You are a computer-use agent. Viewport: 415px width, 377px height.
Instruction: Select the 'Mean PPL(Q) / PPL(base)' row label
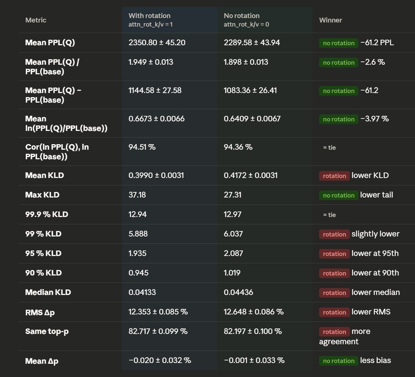(53, 67)
